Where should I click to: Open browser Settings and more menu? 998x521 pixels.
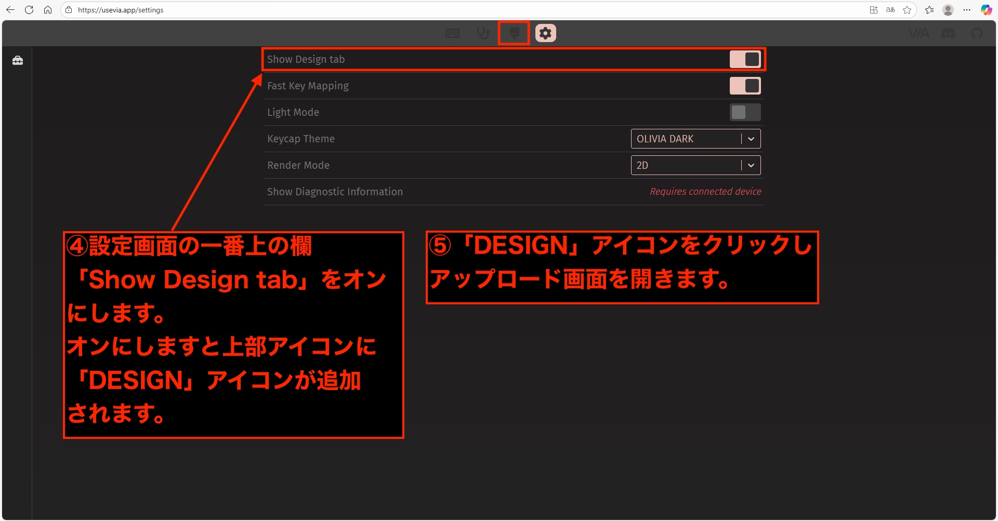[967, 10]
